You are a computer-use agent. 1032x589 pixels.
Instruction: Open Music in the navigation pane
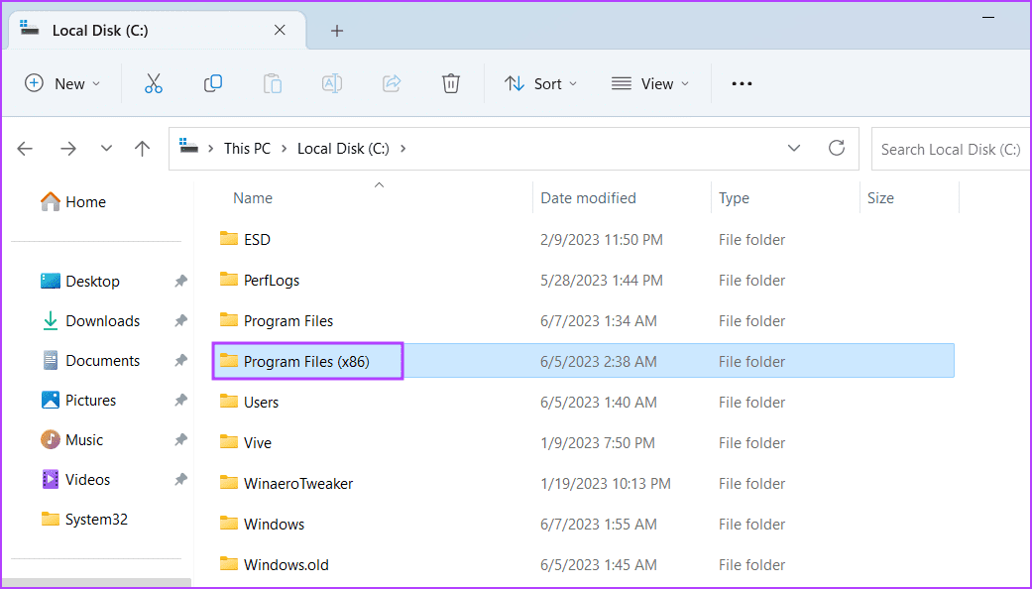[x=71, y=439]
